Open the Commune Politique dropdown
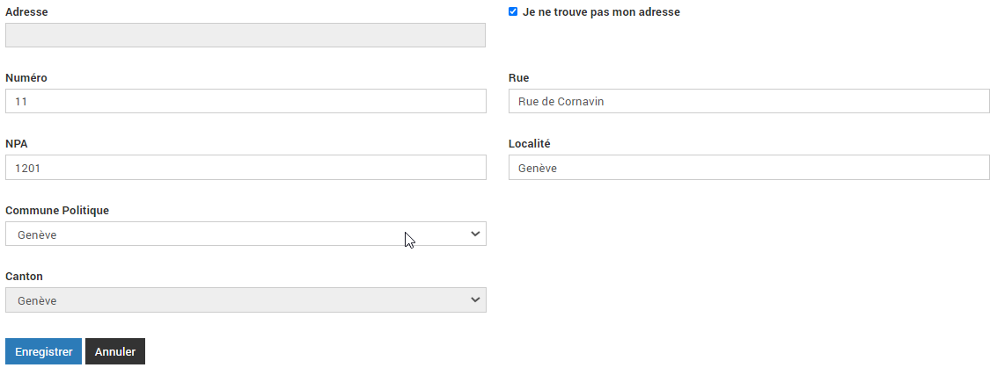Screen dimensions: 997x375 click(246, 234)
